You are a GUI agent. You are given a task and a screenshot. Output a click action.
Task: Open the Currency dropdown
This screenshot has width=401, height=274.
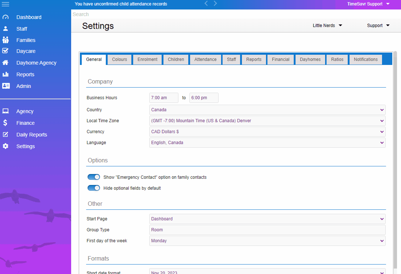pyautogui.click(x=267, y=132)
